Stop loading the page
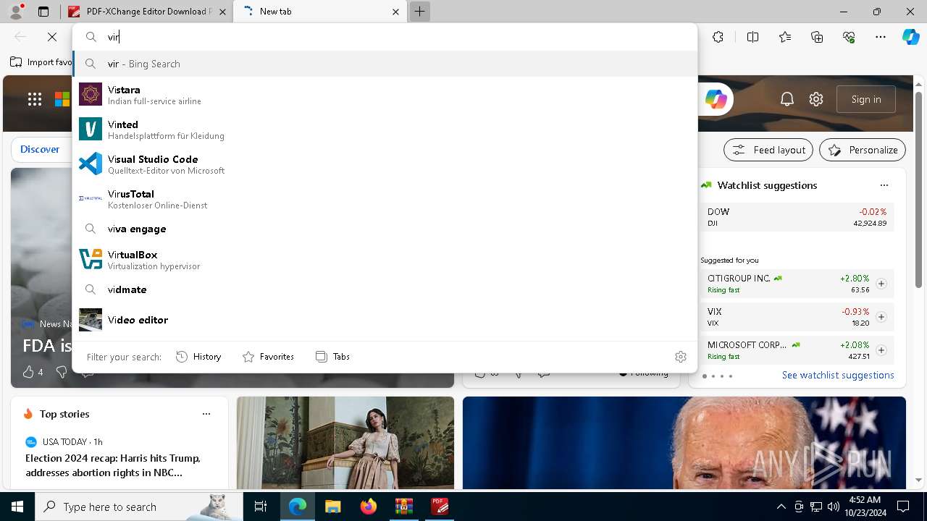This screenshot has width=927, height=521. pyautogui.click(x=52, y=37)
